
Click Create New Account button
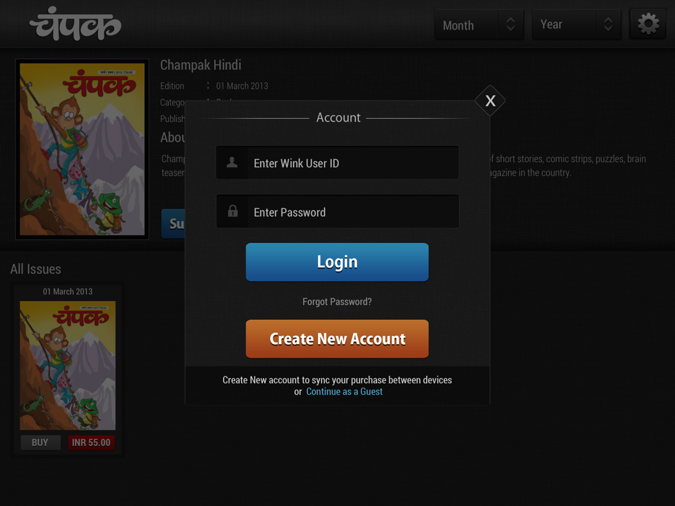tap(337, 339)
